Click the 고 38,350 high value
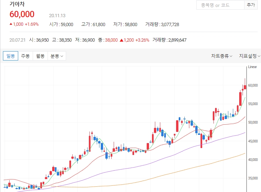 (x=62, y=40)
